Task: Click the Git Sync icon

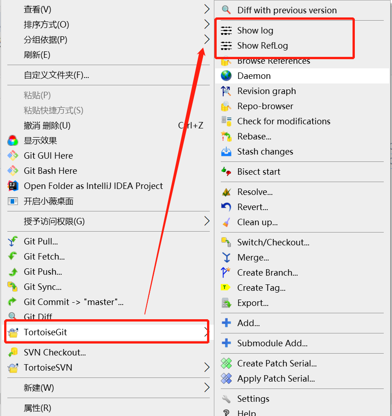Action: point(13,287)
